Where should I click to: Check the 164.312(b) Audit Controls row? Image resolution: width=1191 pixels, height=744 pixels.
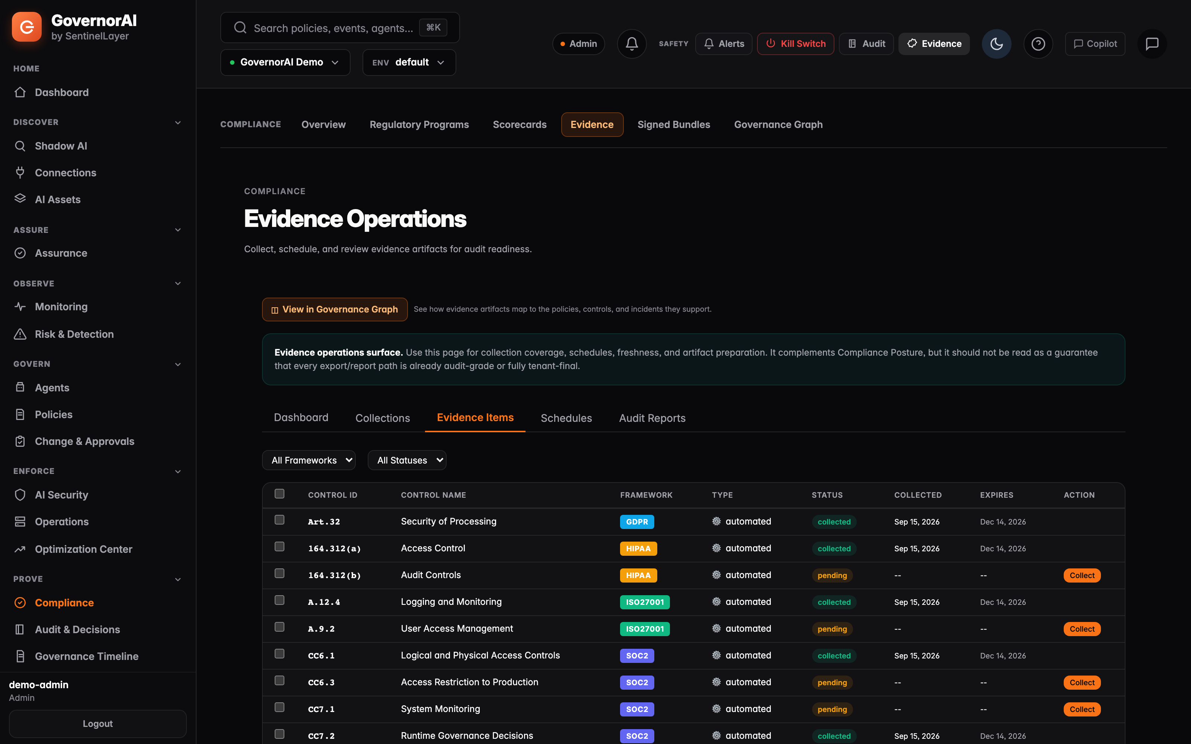tap(280, 573)
